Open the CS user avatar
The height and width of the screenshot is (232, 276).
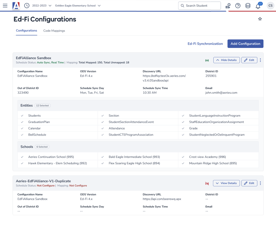(270, 6)
